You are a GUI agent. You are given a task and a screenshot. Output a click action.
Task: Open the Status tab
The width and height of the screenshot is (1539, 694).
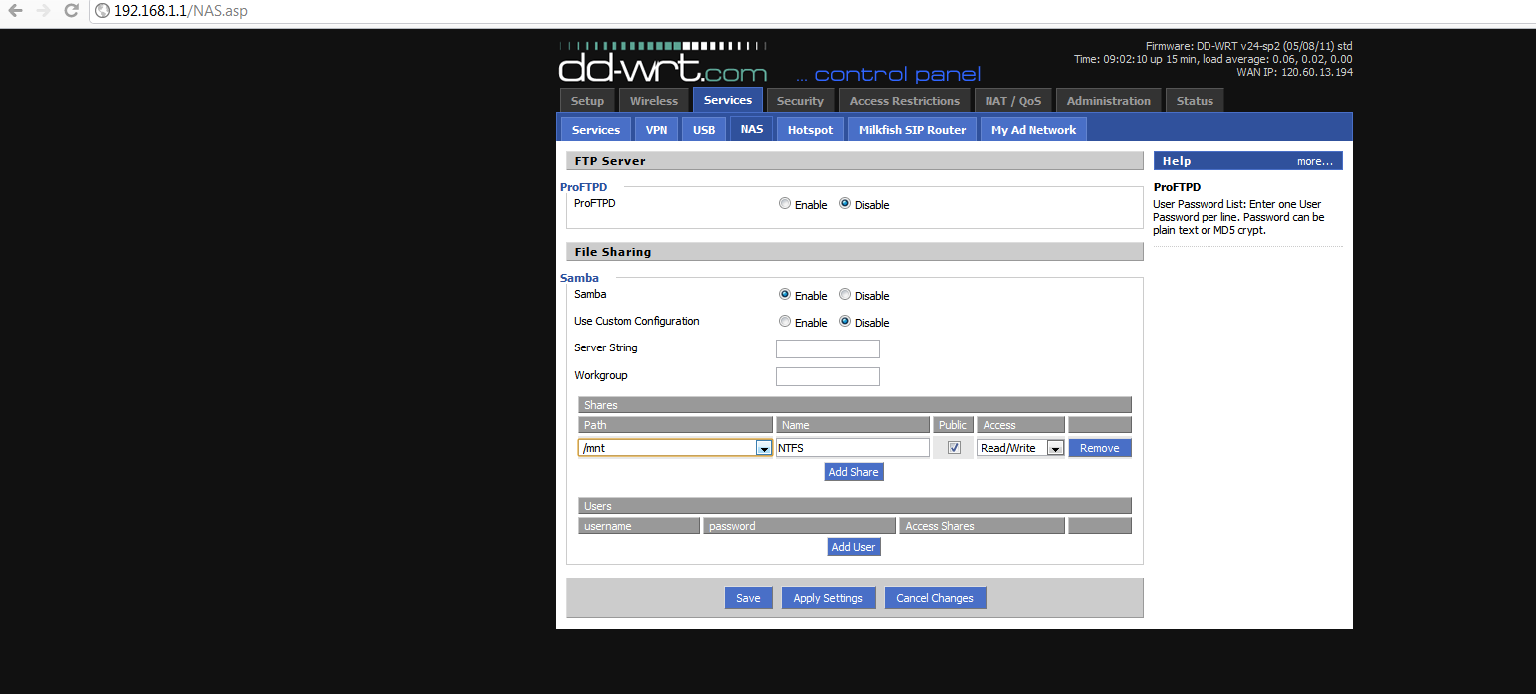(1196, 101)
